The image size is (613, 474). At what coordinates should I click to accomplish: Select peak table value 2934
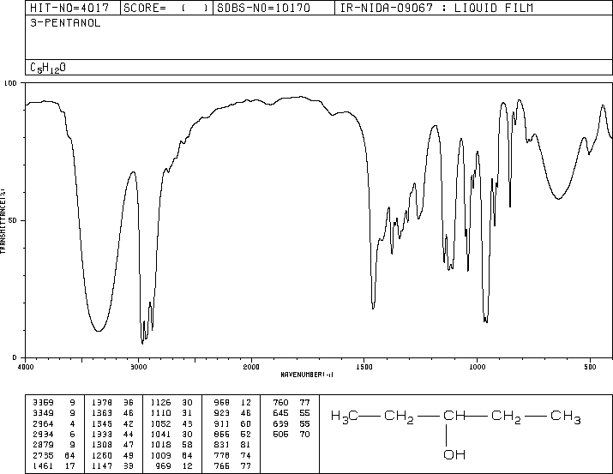click(x=43, y=434)
